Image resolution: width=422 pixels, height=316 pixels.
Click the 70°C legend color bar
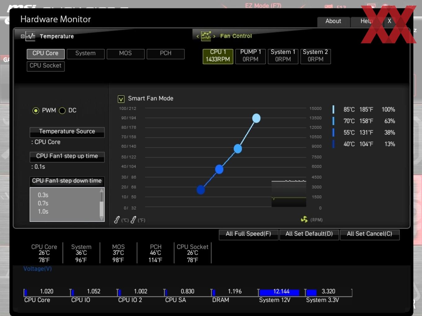point(333,121)
